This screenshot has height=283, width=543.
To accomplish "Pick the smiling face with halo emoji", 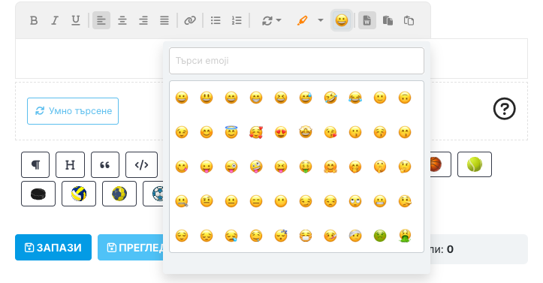I will click(231, 132).
